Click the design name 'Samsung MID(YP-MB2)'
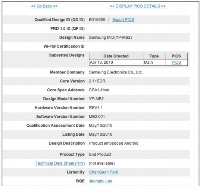This screenshot has height=186, width=200. click(110, 37)
